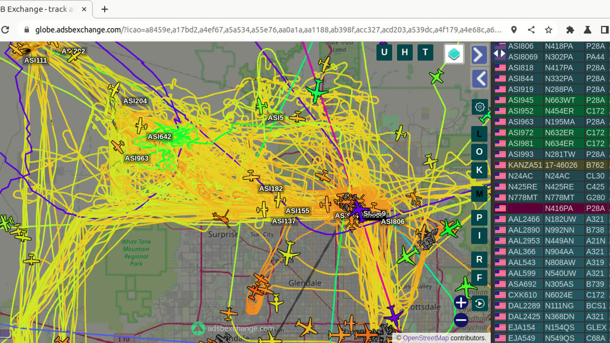Image resolution: width=610 pixels, height=343 pixels.
Task: Open the replay playback icon
Action: 480,303
